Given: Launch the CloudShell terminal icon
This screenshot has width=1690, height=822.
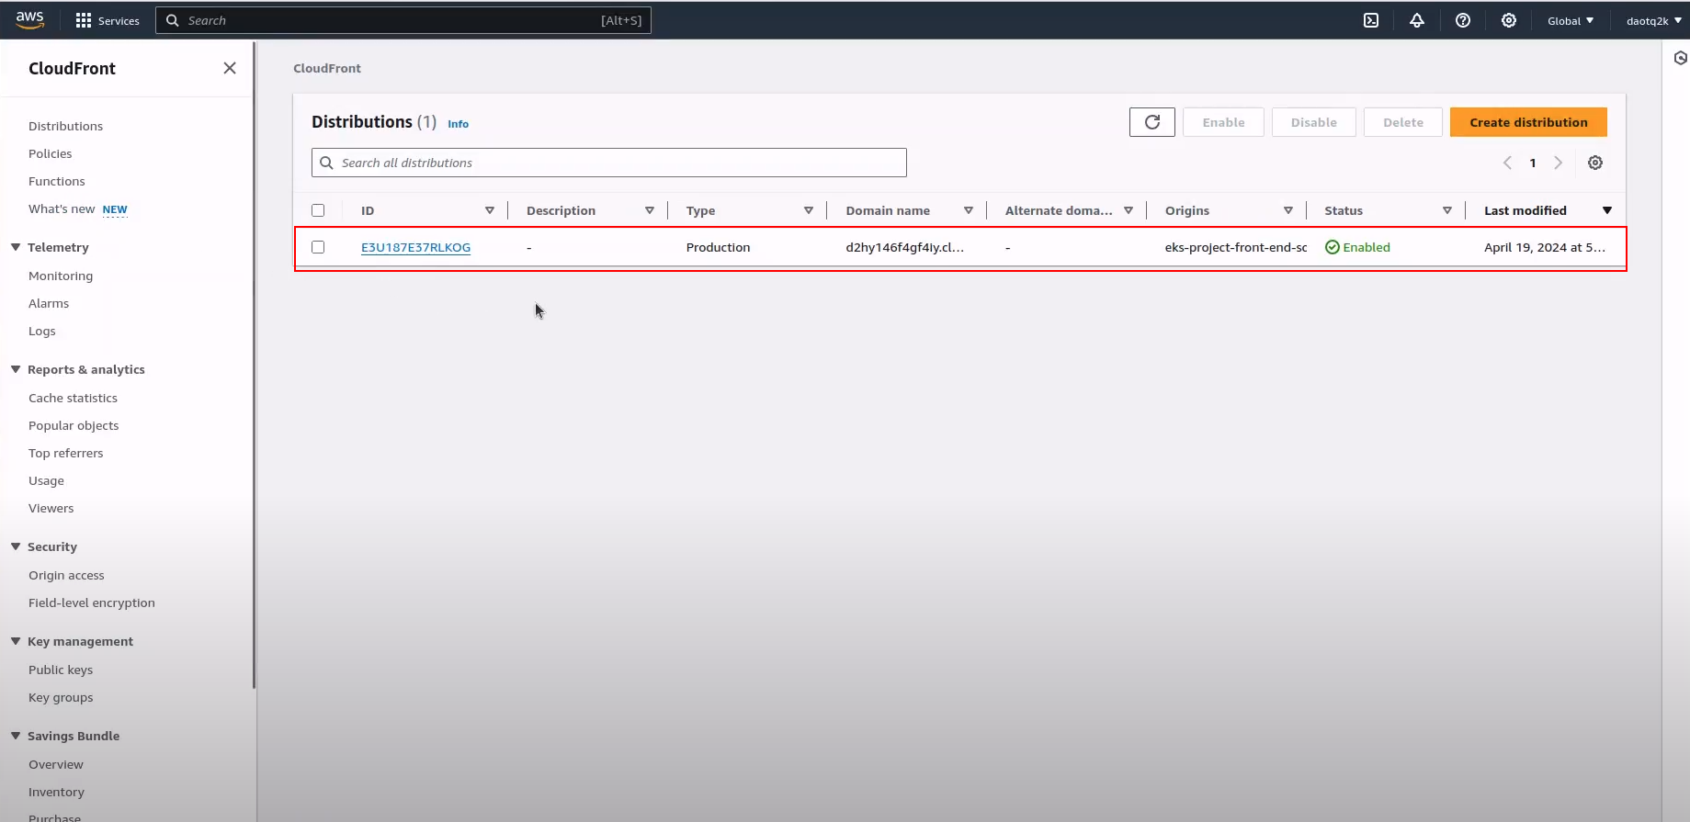Looking at the screenshot, I should click(1371, 20).
